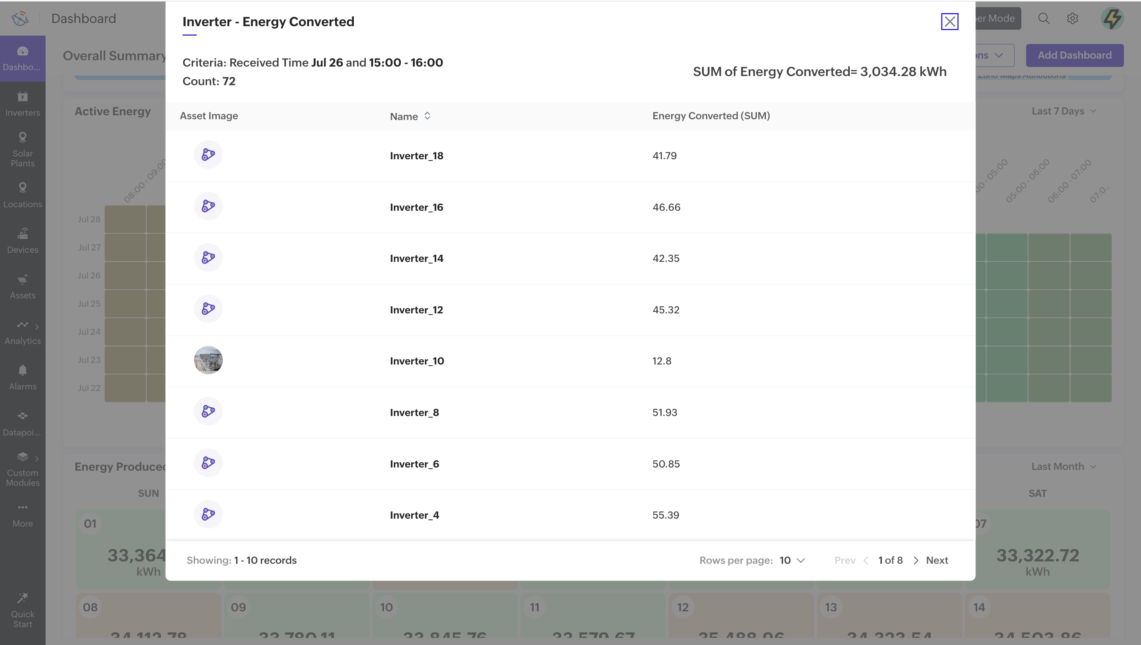Open Inverters in the sidebar

coord(23,104)
